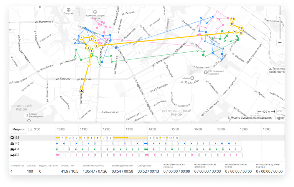Screen dimensions: 294x187
Task: Click the depot home marker on map
Action: (x=82, y=91)
